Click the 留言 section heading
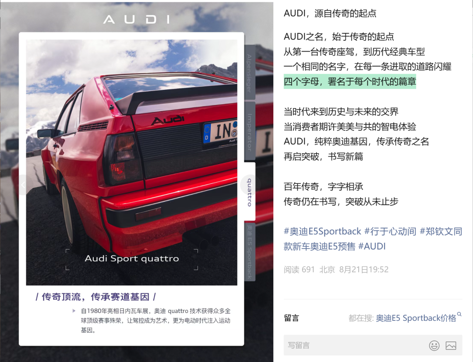 [291, 318]
